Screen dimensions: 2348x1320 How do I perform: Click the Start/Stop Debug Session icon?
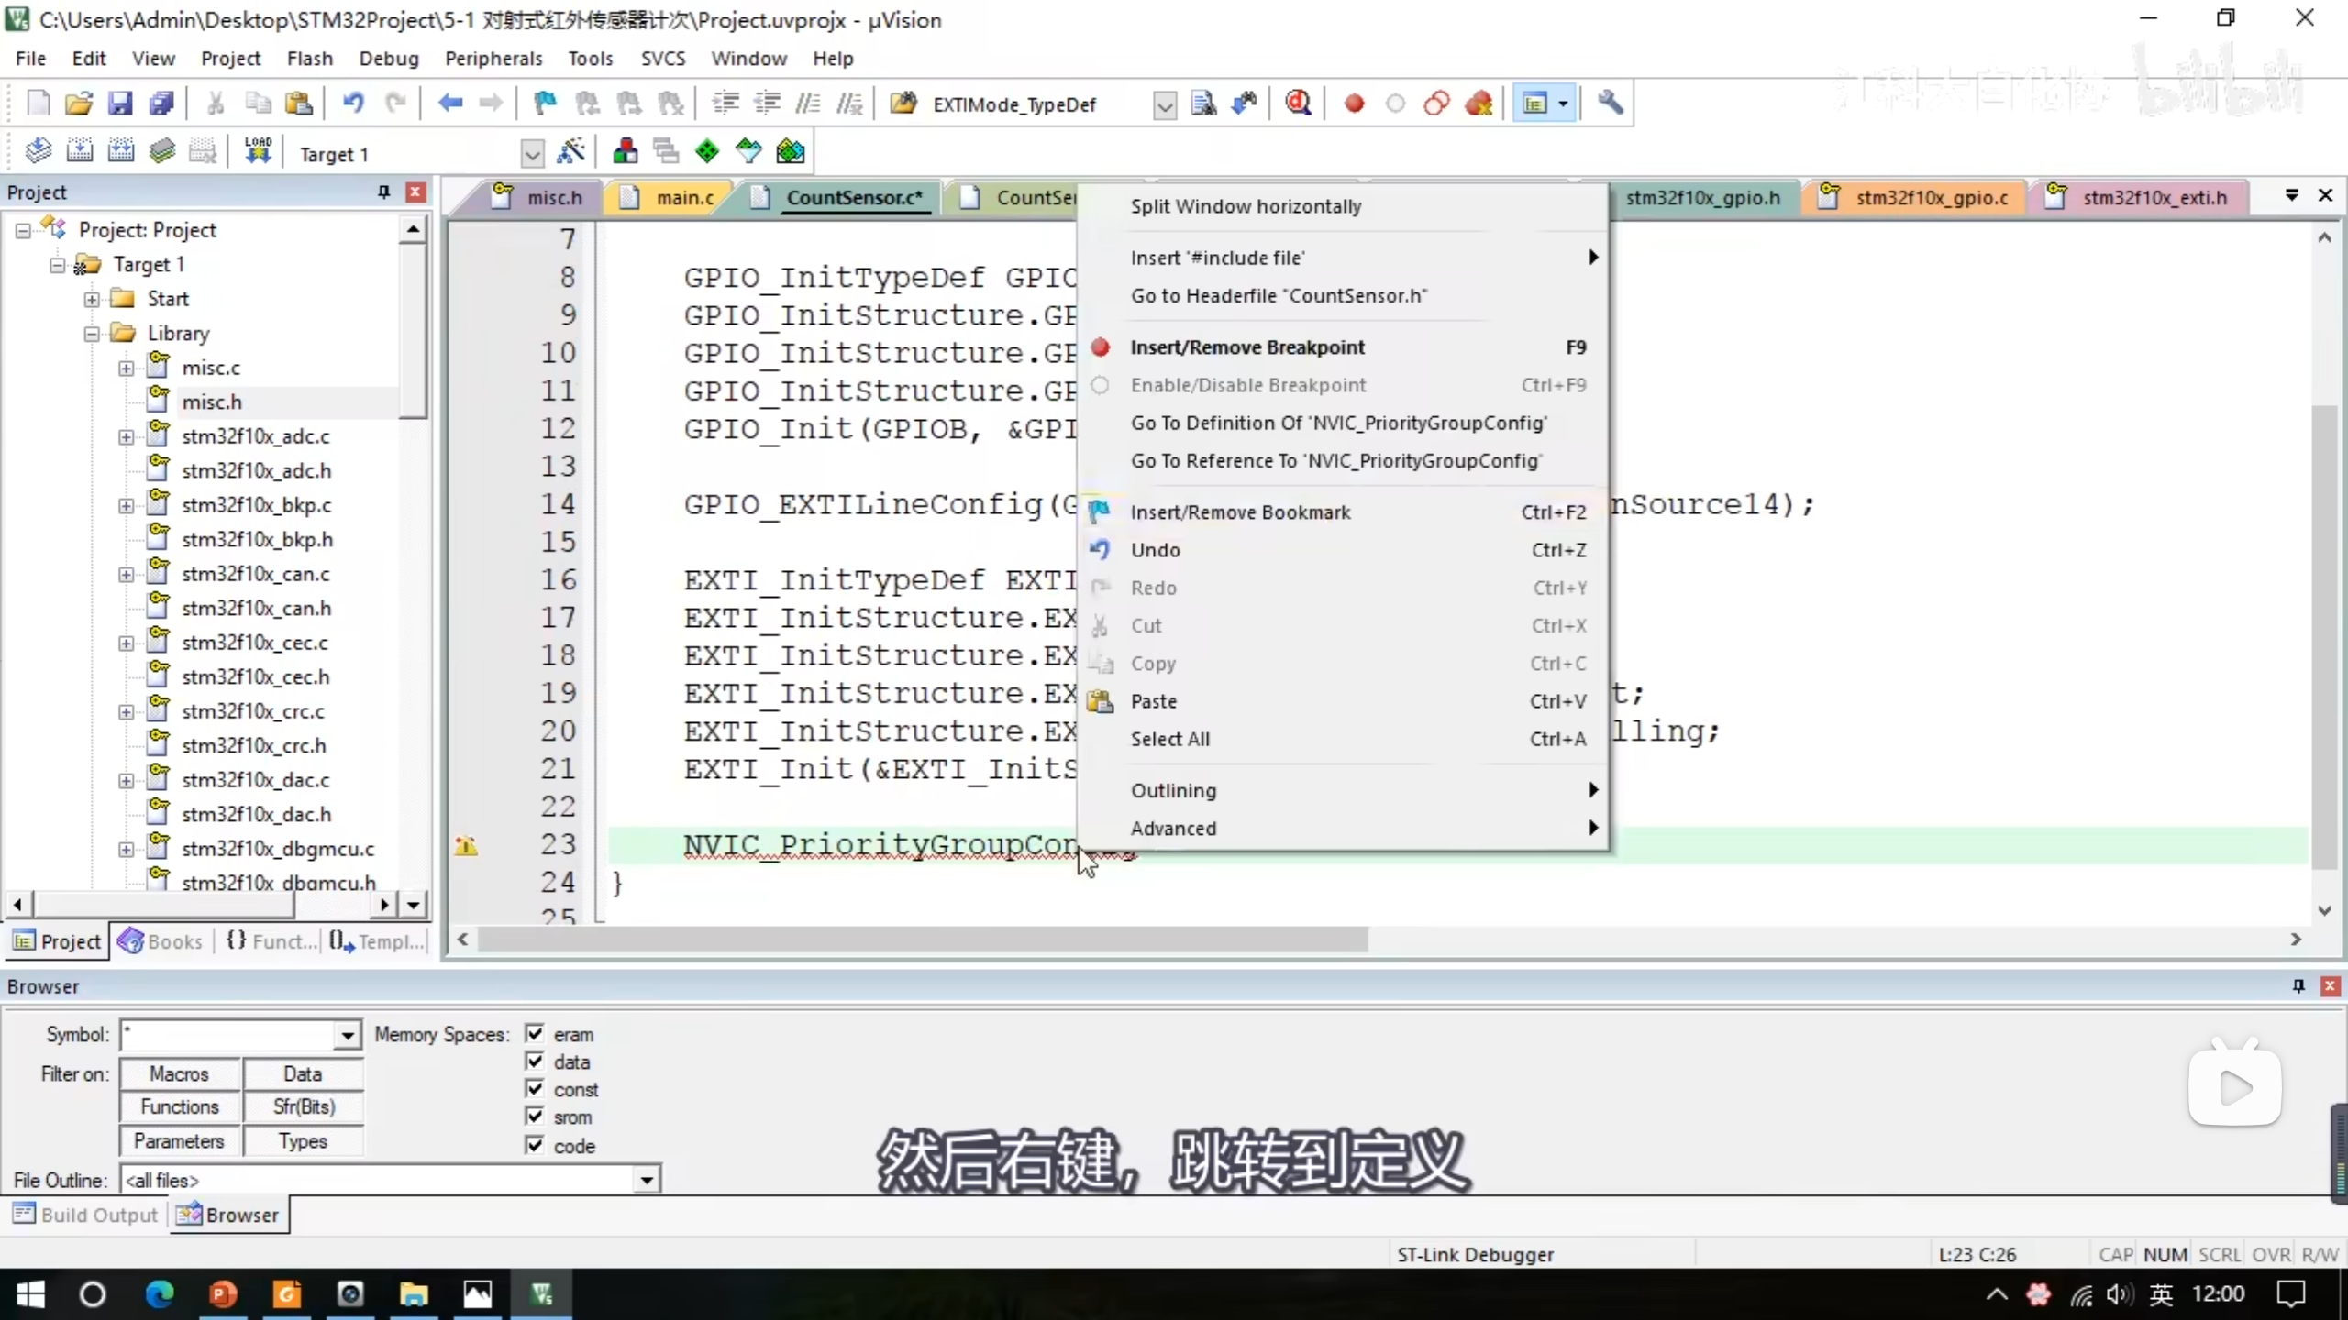click(x=1297, y=104)
